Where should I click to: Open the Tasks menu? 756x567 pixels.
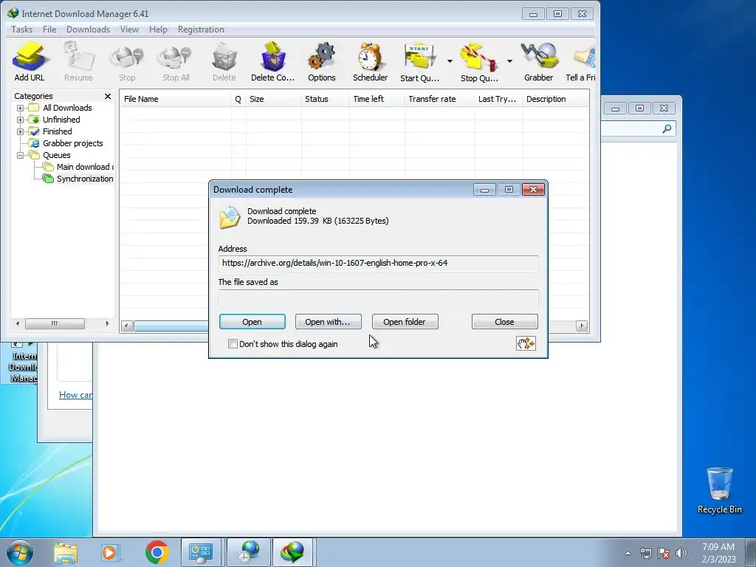pos(21,30)
